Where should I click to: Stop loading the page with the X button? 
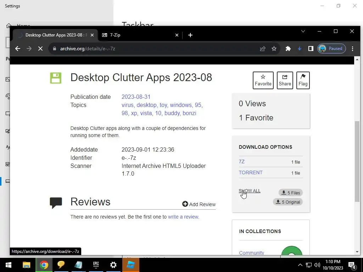pos(40,49)
